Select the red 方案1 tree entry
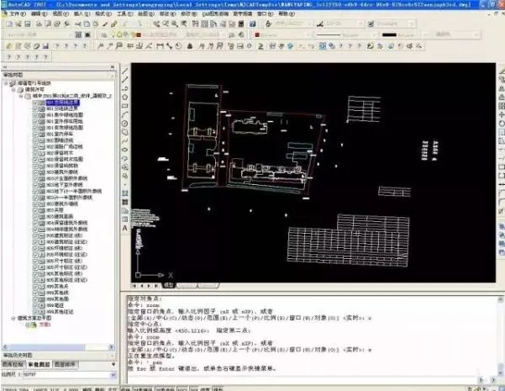 pyautogui.click(x=45, y=325)
